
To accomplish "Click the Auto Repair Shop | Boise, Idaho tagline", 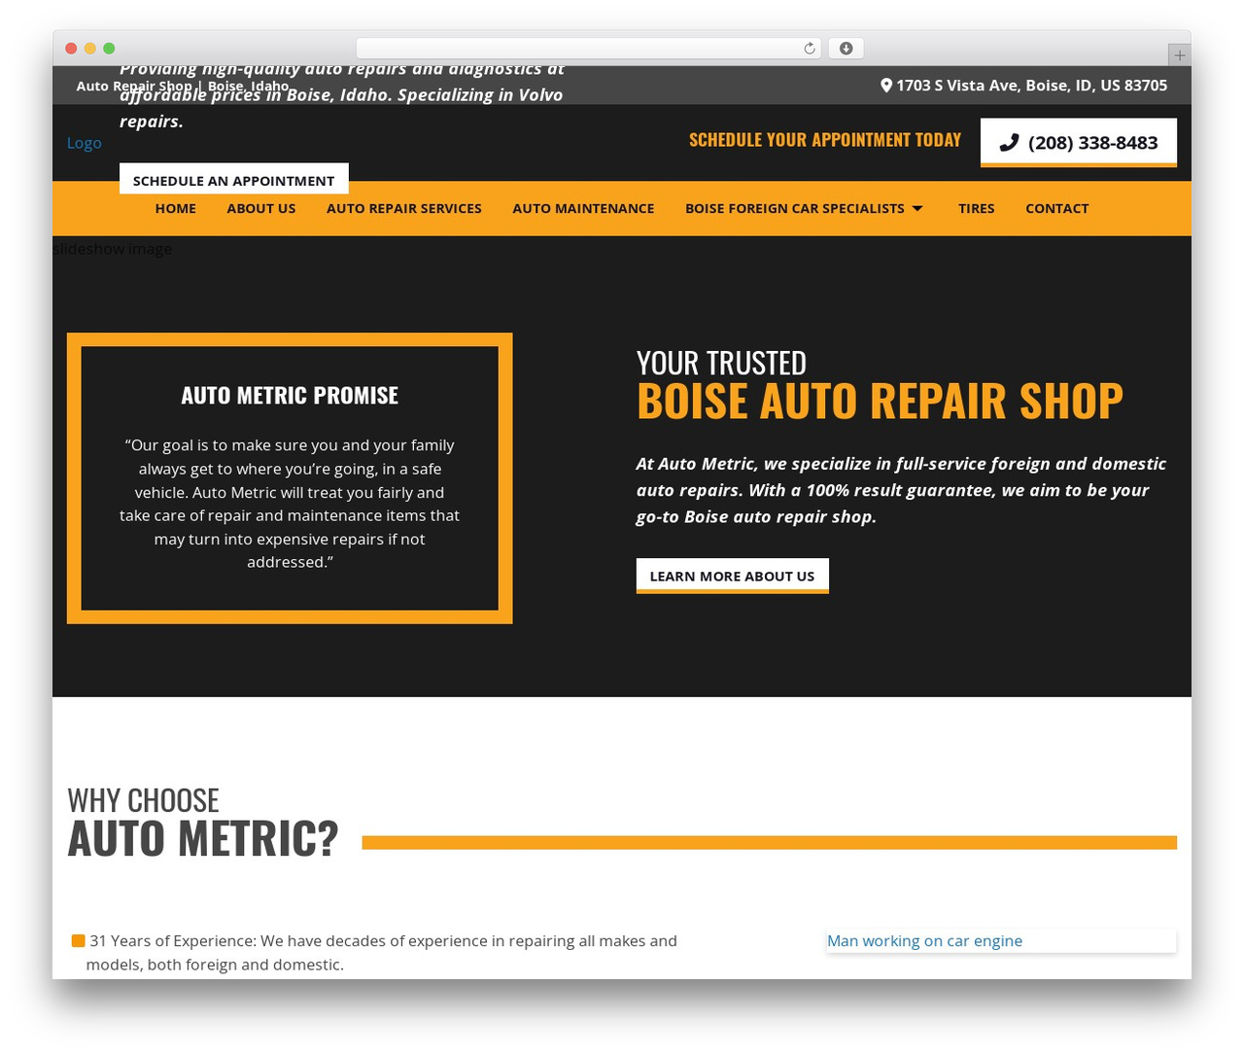I will click(183, 86).
